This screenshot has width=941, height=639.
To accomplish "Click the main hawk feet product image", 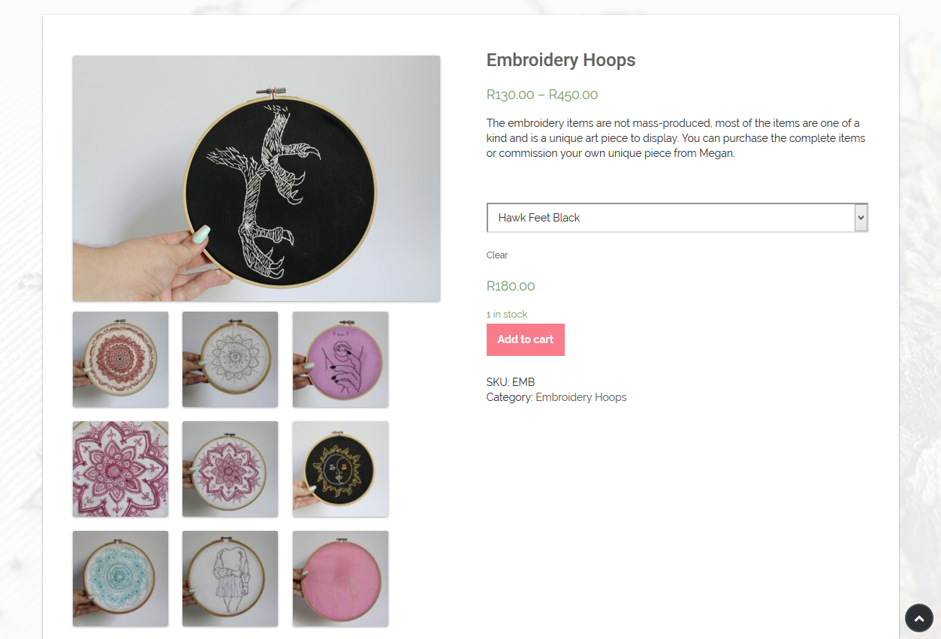I will click(x=256, y=179).
